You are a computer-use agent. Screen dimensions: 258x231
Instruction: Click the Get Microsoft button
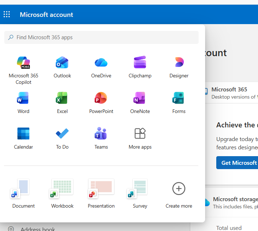coord(237,163)
